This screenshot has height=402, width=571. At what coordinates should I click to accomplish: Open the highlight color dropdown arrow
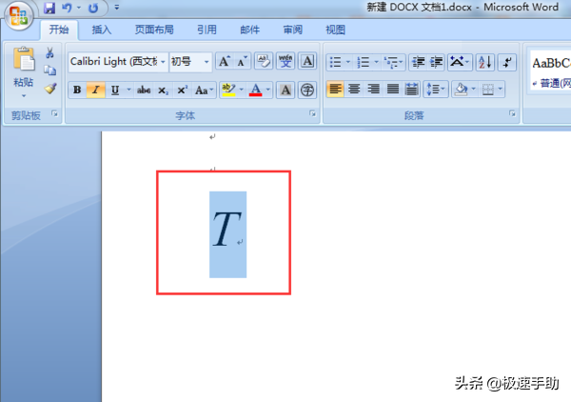(x=241, y=90)
